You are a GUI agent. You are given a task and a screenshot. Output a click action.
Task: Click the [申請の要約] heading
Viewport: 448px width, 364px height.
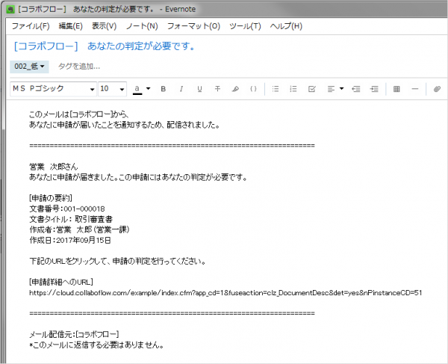(51, 198)
